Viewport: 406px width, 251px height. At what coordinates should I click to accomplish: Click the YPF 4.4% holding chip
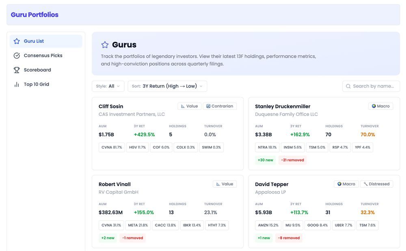363,147
